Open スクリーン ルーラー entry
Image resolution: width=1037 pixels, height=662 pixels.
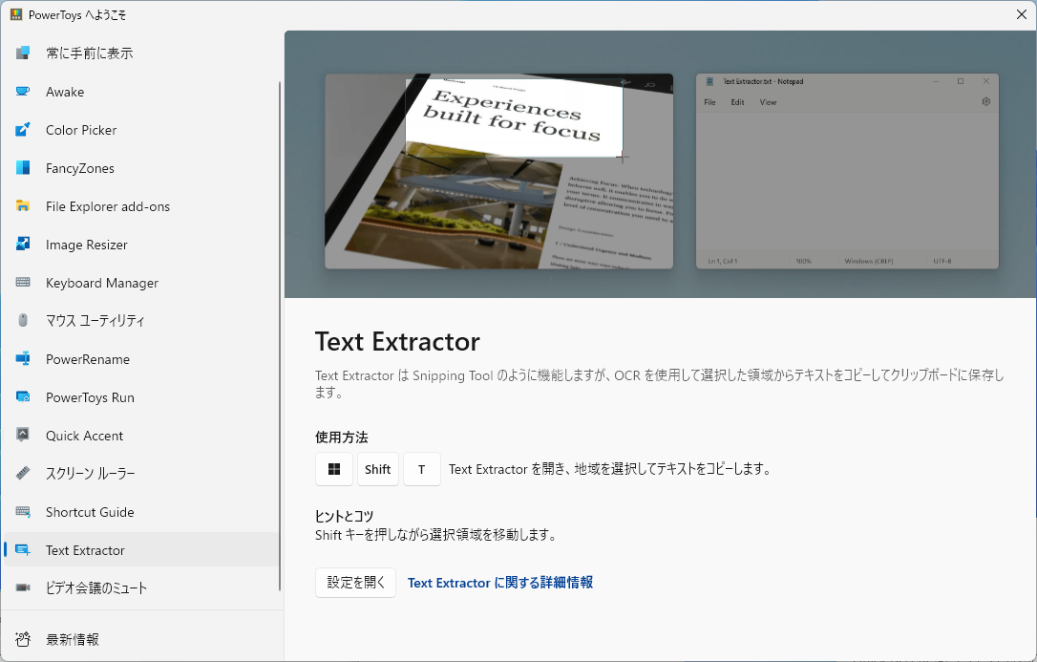click(x=141, y=474)
